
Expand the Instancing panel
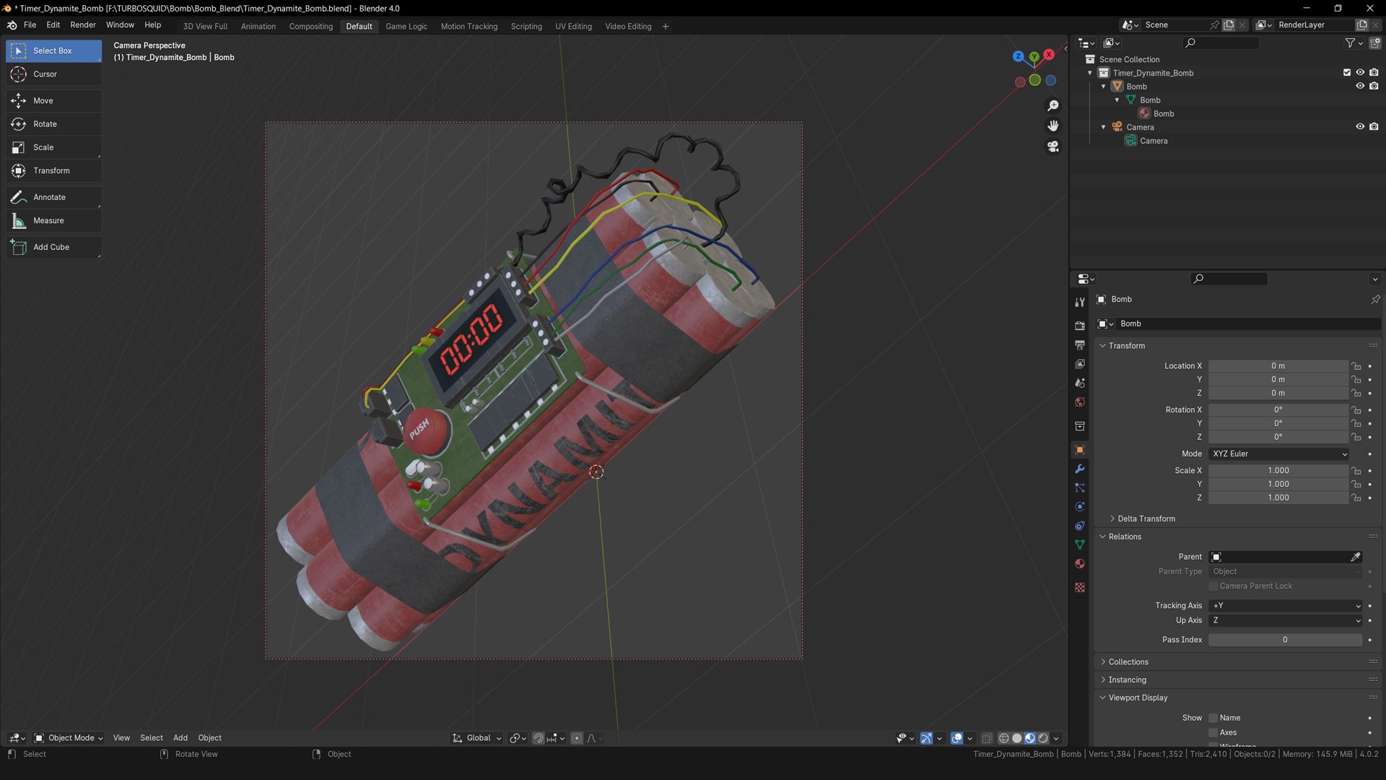point(1127,680)
